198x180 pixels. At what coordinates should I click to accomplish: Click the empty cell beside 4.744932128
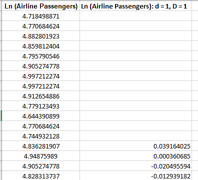tap(135, 136)
